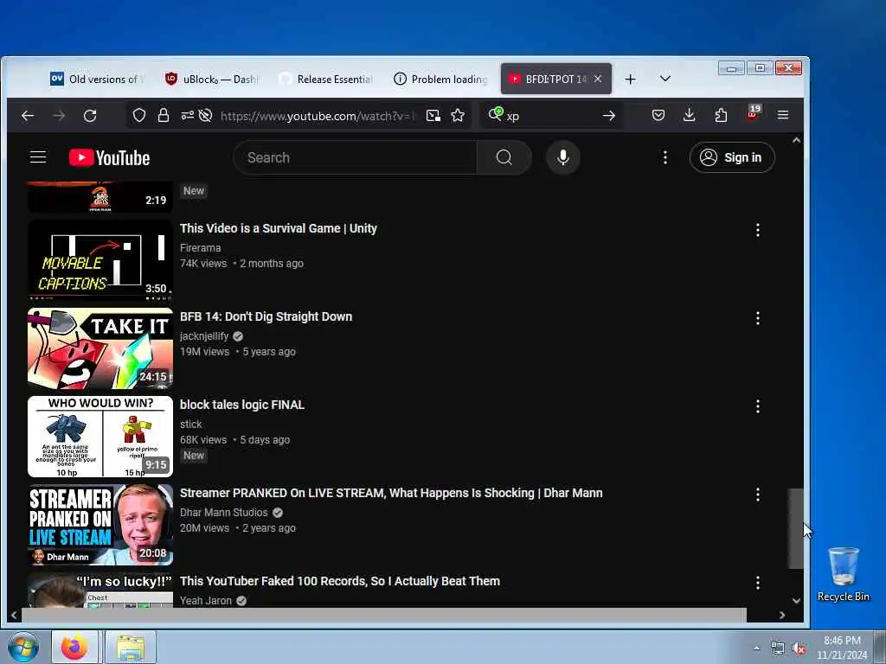
Task: Click the search engine magnifier icon
Action: (x=495, y=115)
